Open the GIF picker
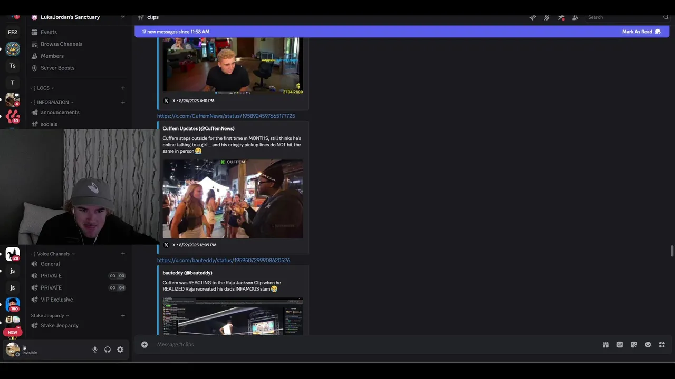Viewport: 675px width, 379px height. tap(620, 345)
